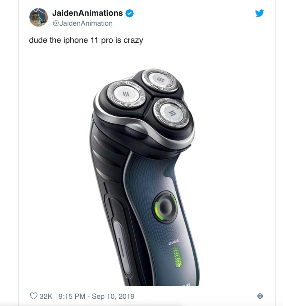Open the tweet info circle icon
Screen dimensions: 283x306
click(260, 296)
